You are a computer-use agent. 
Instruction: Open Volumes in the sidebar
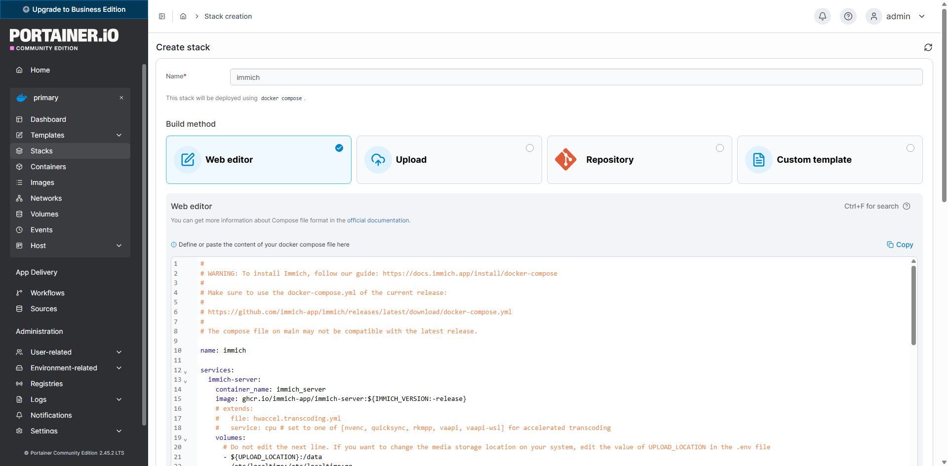70,214
